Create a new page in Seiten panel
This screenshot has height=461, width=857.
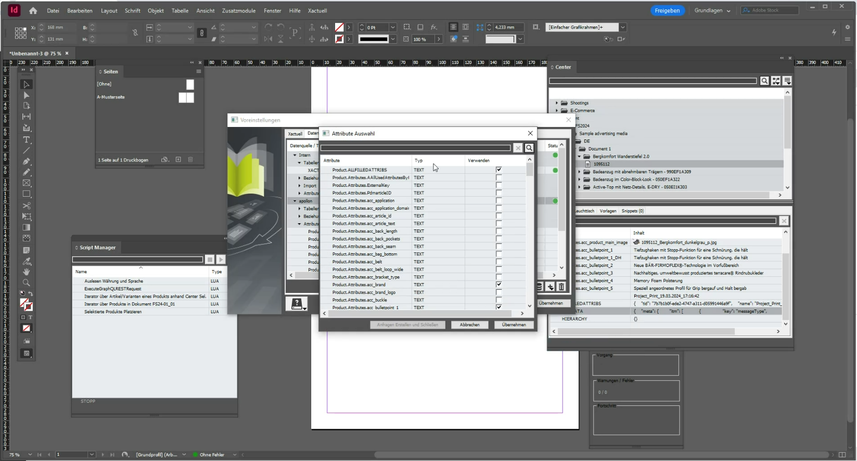click(x=178, y=160)
